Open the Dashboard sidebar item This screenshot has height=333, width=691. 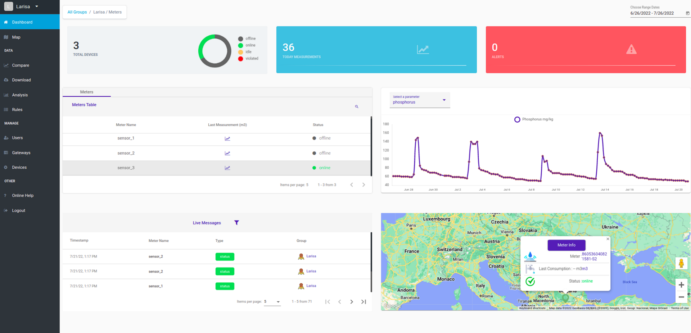[x=30, y=22]
